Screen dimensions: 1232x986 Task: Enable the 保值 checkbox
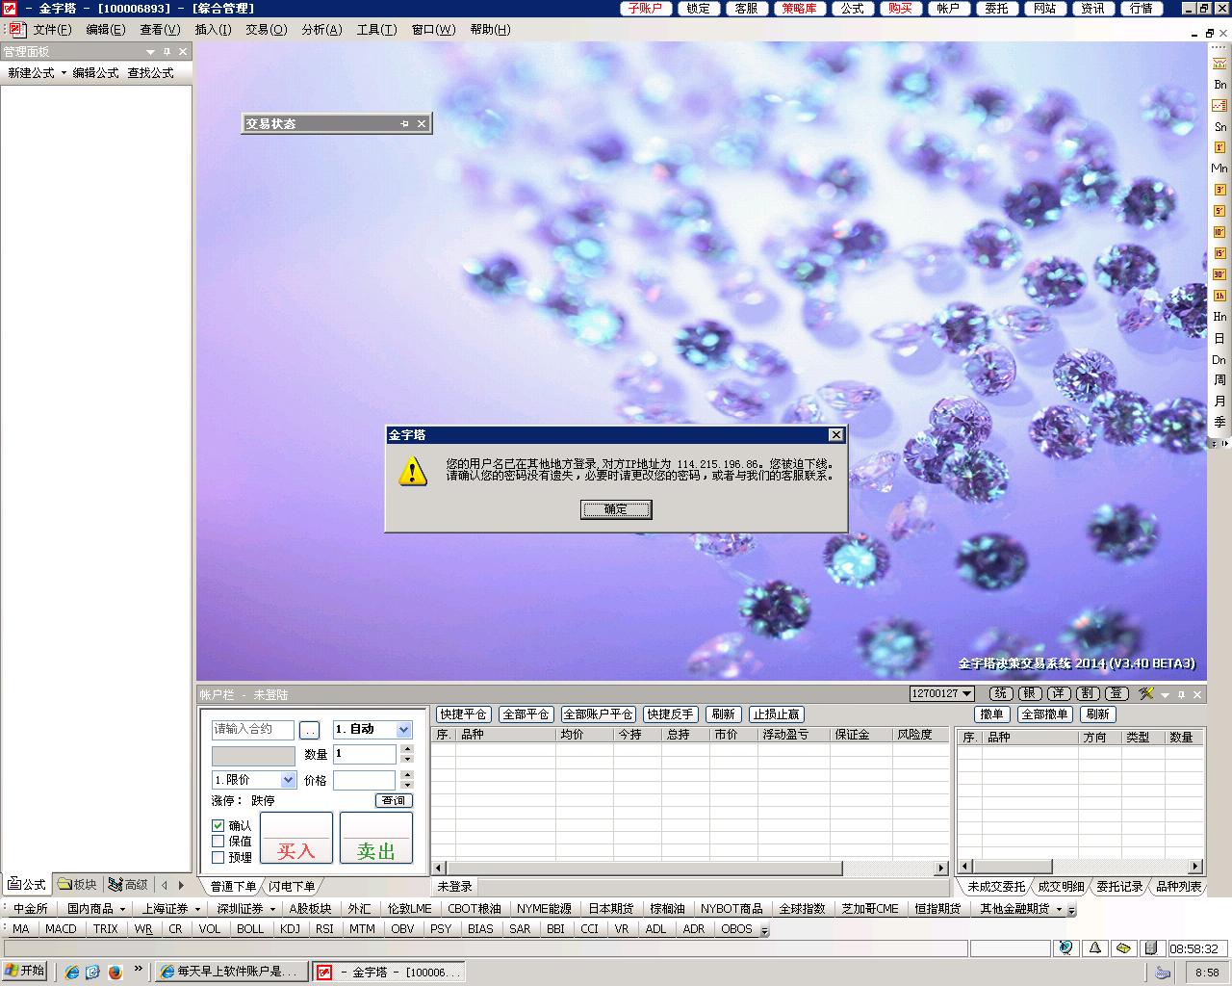tap(218, 841)
